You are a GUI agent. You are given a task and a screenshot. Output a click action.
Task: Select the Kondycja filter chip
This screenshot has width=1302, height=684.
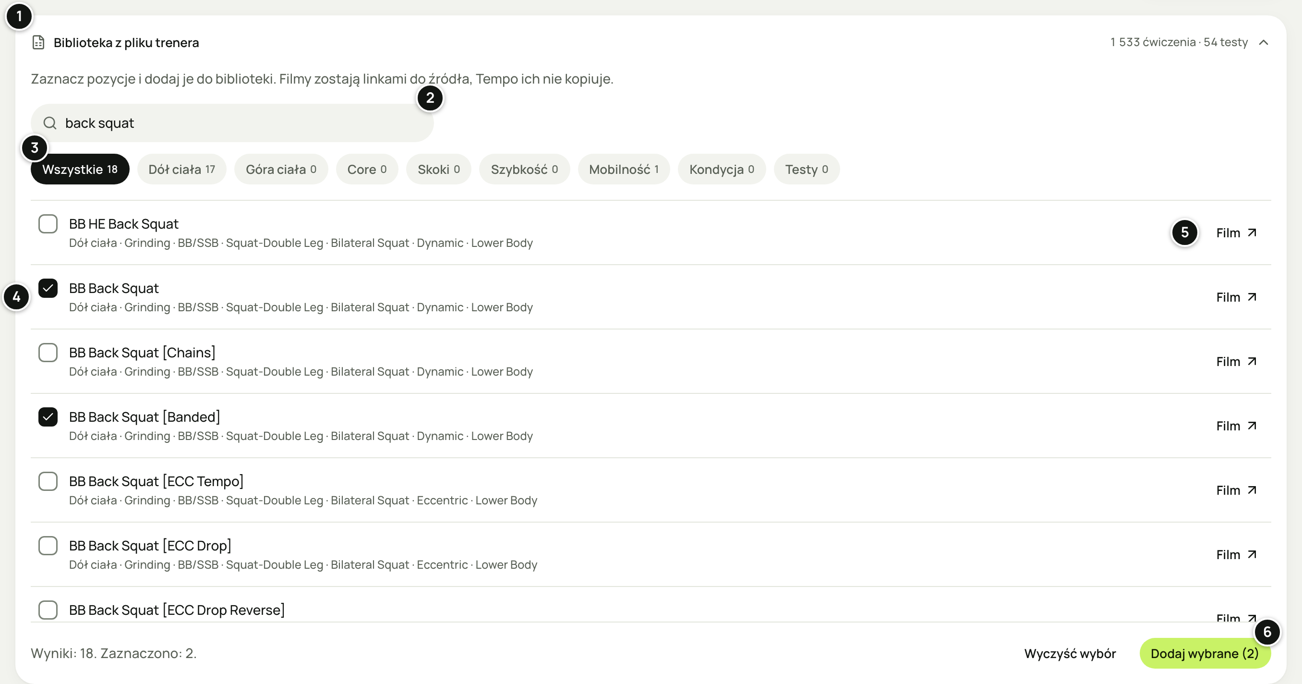721,170
